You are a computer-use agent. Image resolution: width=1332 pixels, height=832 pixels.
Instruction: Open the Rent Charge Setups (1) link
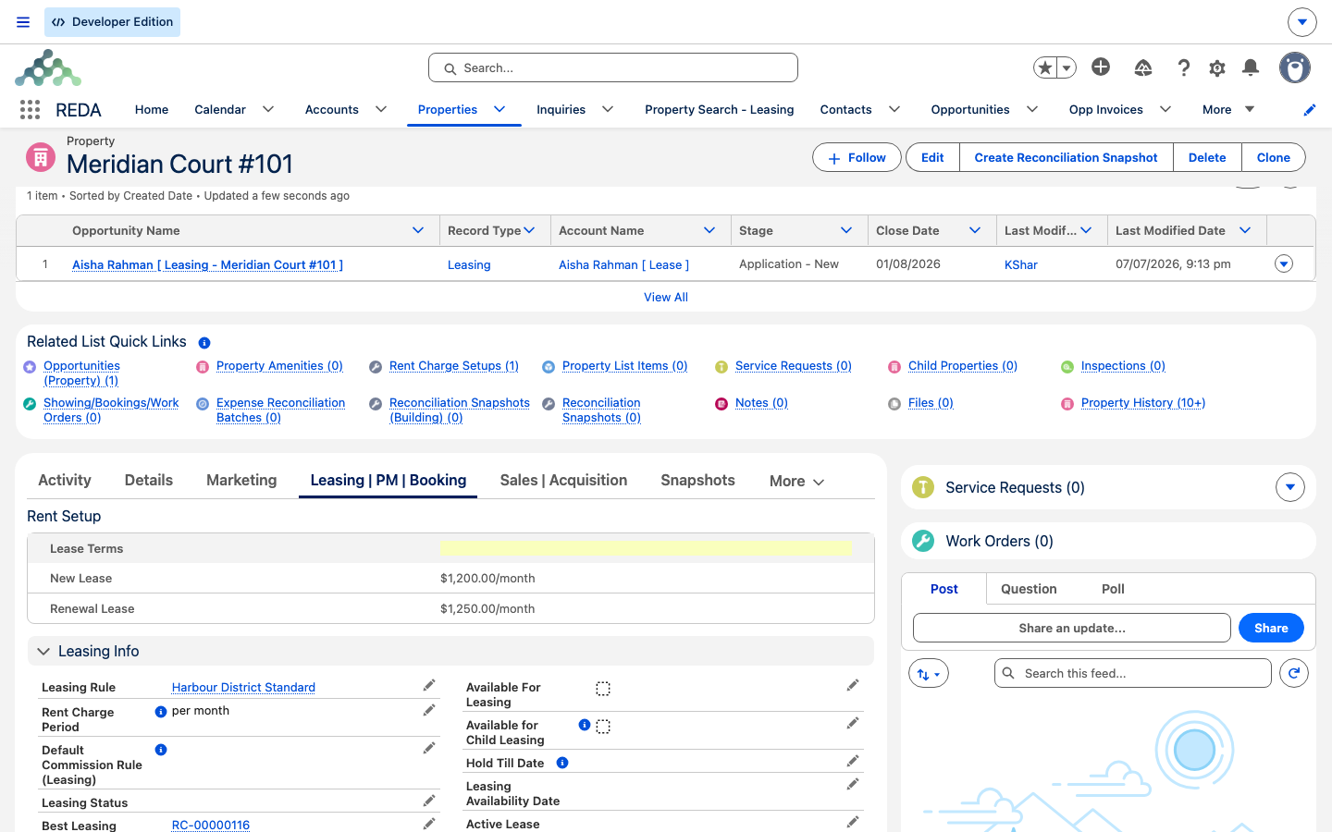click(454, 366)
